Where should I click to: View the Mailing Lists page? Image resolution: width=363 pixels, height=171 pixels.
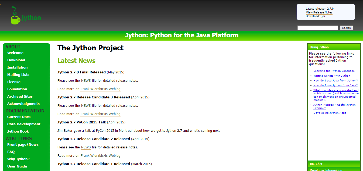click(18, 74)
